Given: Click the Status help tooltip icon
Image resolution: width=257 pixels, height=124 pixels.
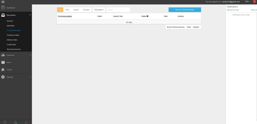Looking at the screenshot, I should click(x=148, y=16).
